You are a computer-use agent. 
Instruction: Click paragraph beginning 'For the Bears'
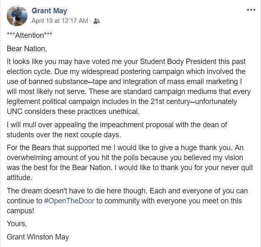[x=125, y=163]
